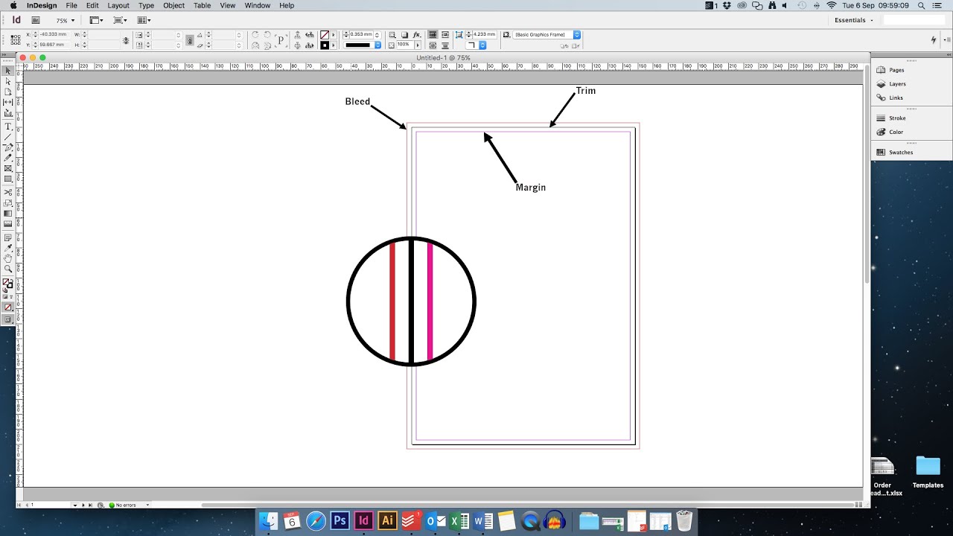Open the Layers panel
This screenshot has width=953, height=536.
tap(897, 84)
